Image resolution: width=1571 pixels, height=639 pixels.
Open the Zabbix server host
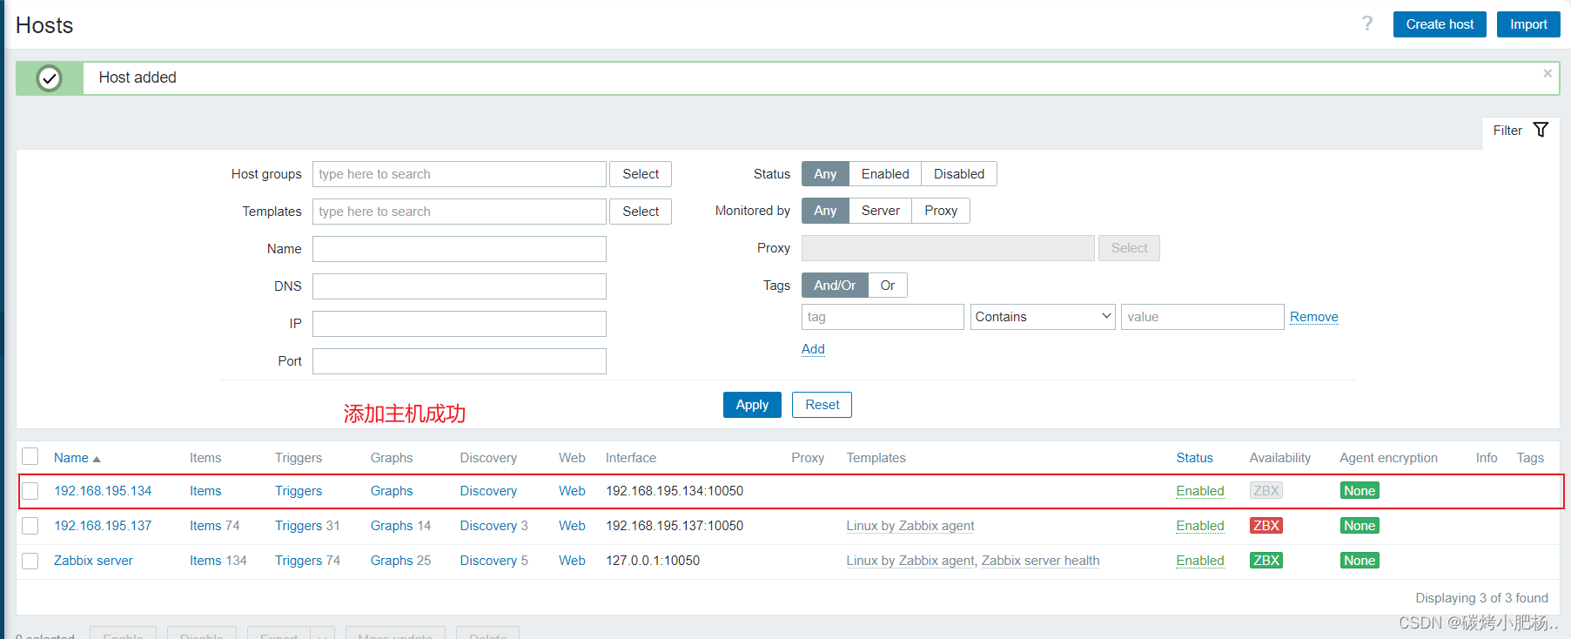tap(93, 561)
